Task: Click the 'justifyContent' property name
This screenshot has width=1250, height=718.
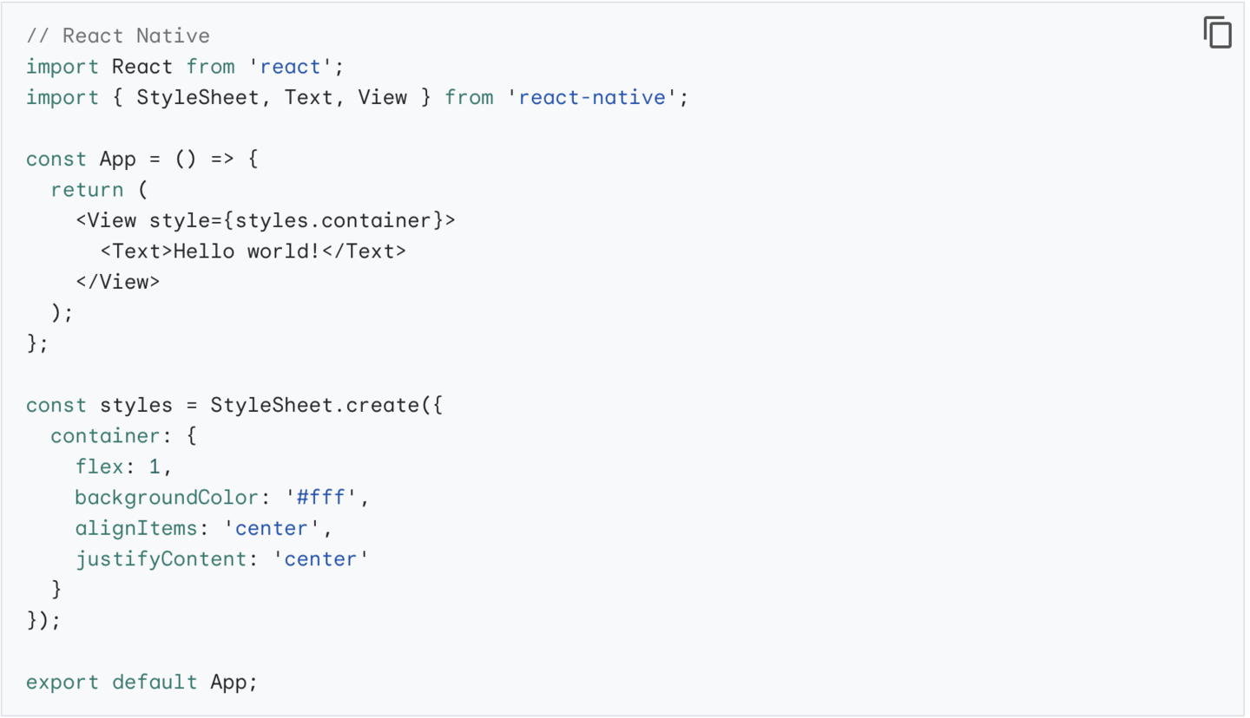Action: pyautogui.click(x=161, y=559)
